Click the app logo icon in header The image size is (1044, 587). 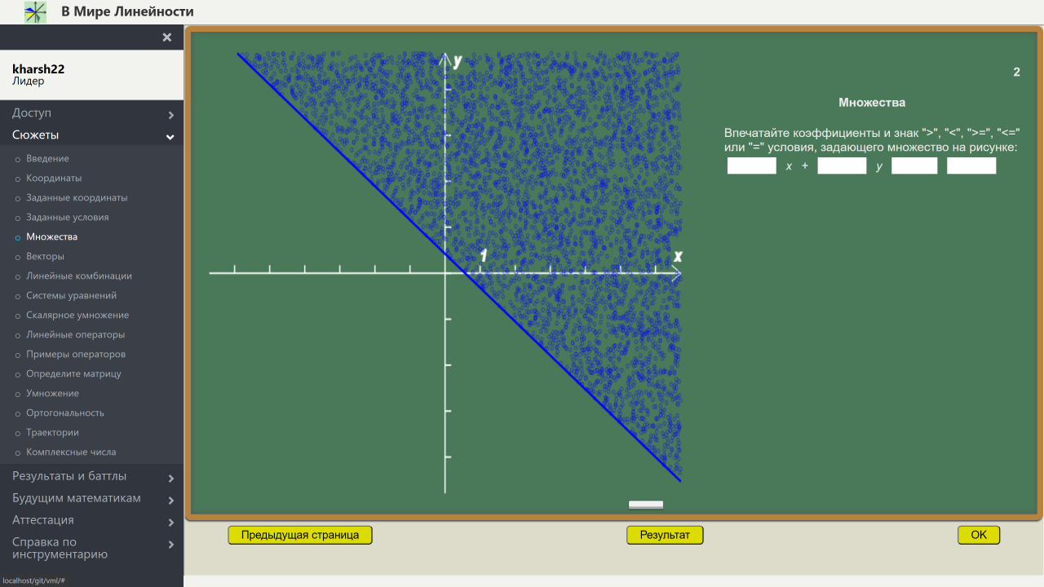35,12
